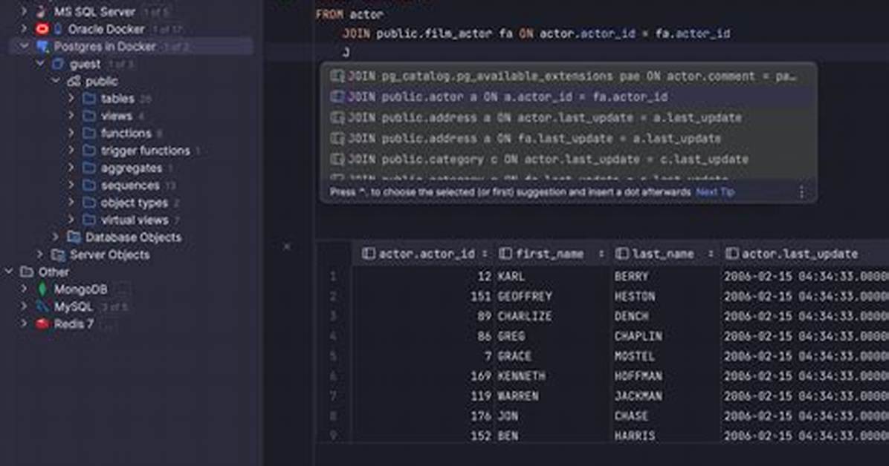
Task: Click the red Oracle Docker icon
Action: (x=42, y=28)
